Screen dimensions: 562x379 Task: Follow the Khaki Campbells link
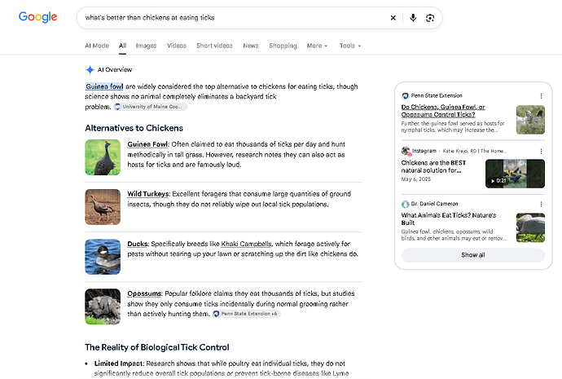(246, 244)
